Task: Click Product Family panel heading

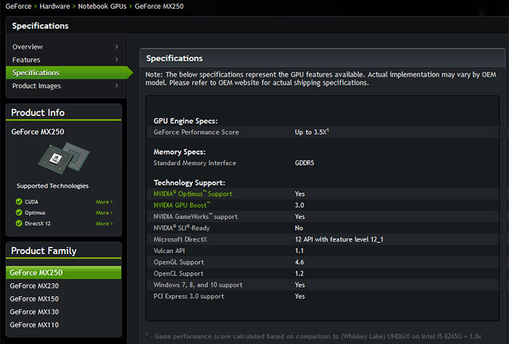Action: tap(44, 250)
